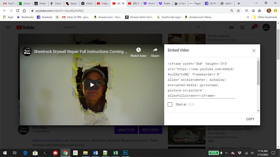Open the Action Center notifications
Image resolution: width=280 pixels, height=157 pixels.
click(x=273, y=153)
